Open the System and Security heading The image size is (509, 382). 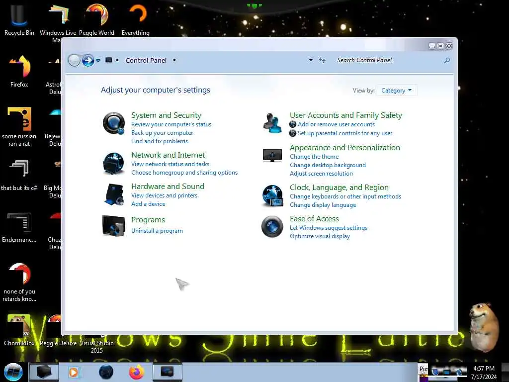[x=166, y=115]
